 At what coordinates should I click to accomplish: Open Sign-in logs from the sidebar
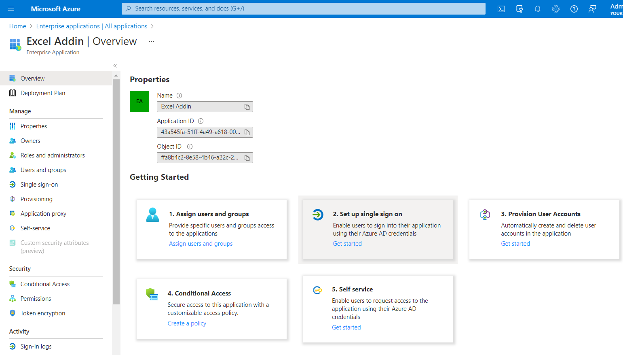point(36,346)
